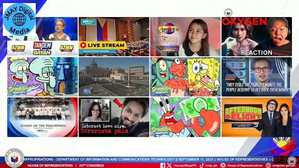Open the St. Peter's Square live cam thumbnail
The height and width of the screenshot is (168, 299).
[114, 77]
